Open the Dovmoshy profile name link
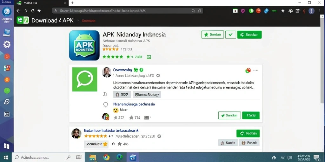Viewport: 325px width, 162px height. coord(123,70)
